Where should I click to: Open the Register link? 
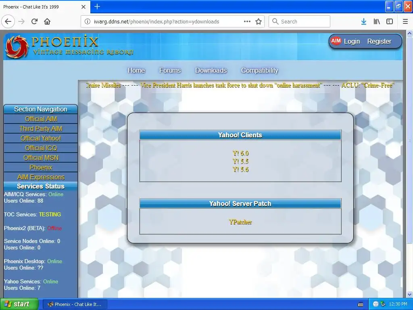[379, 42]
